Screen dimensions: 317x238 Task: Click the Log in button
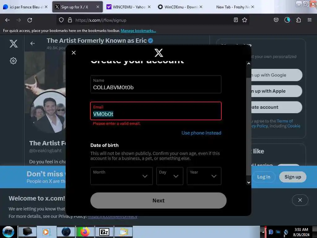point(264,177)
